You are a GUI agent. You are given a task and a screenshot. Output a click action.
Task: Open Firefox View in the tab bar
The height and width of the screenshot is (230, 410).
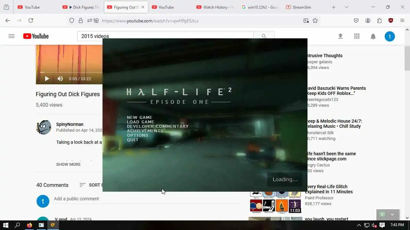point(6,7)
